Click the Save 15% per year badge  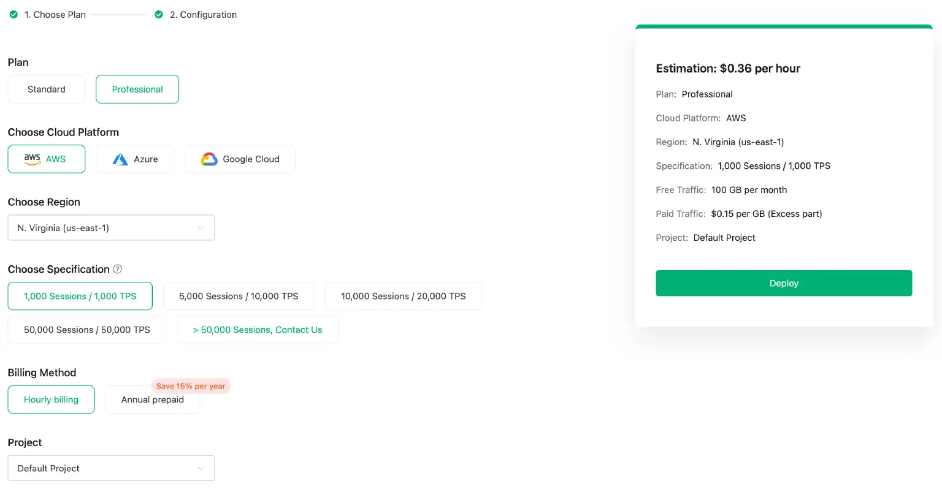coord(191,386)
